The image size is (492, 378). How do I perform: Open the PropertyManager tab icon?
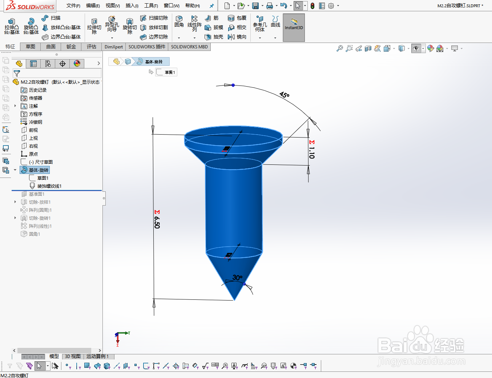pyautogui.click(x=33, y=64)
